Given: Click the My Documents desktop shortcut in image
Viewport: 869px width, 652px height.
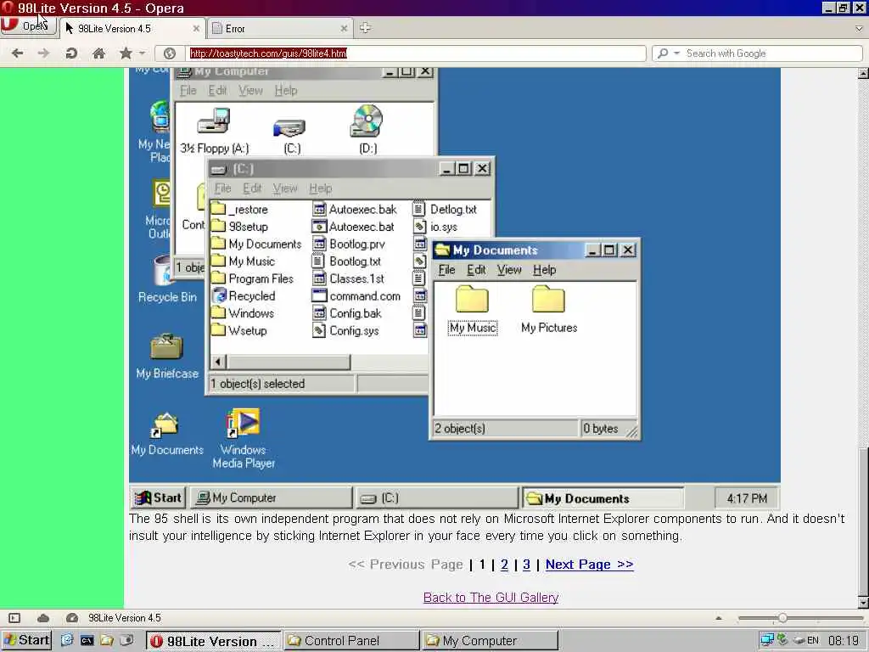Looking at the screenshot, I should (167, 434).
